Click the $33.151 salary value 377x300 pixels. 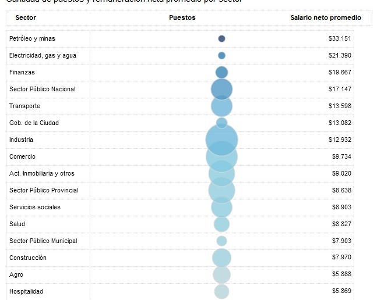[340, 38]
